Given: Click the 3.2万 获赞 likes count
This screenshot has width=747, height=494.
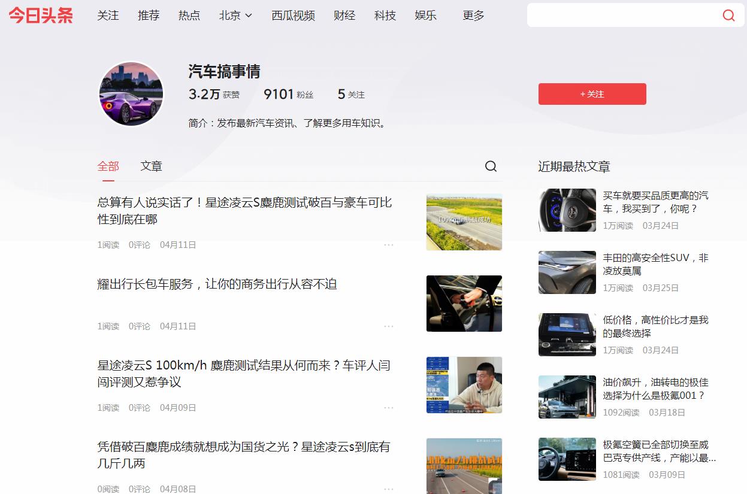Looking at the screenshot, I should (214, 94).
